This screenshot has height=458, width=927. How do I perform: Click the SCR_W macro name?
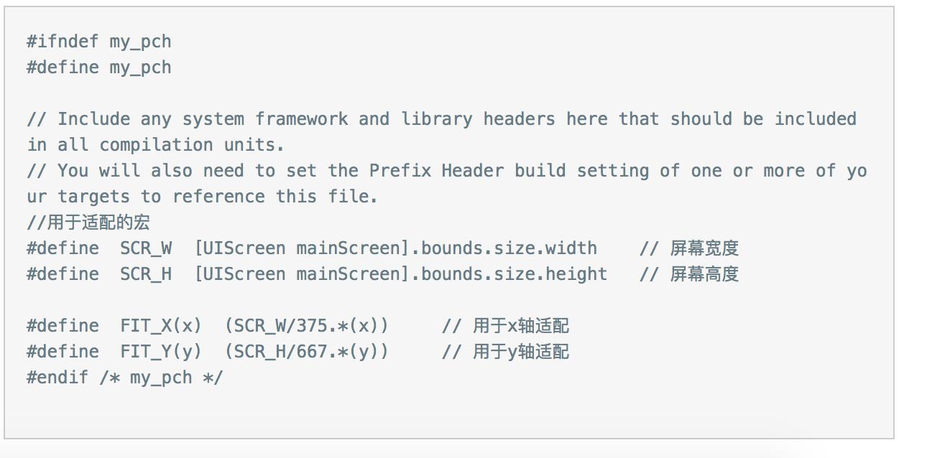point(146,248)
